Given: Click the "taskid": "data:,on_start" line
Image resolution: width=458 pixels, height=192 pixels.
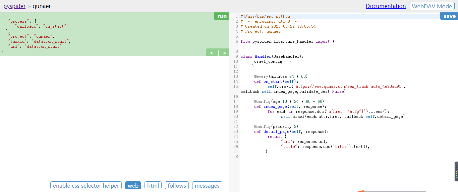Looking at the screenshot, I should coord(39,41).
